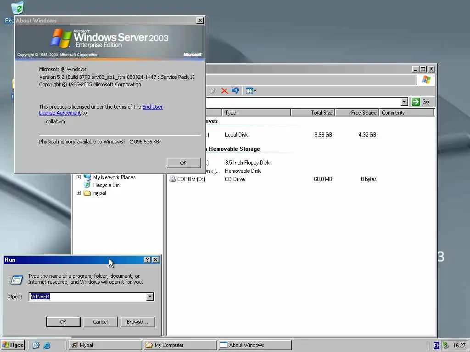Open the address bar dropdown arrow
This screenshot has height=352, width=470.
tap(404, 102)
